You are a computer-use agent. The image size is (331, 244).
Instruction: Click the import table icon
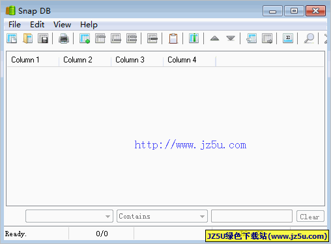(252, 38)
